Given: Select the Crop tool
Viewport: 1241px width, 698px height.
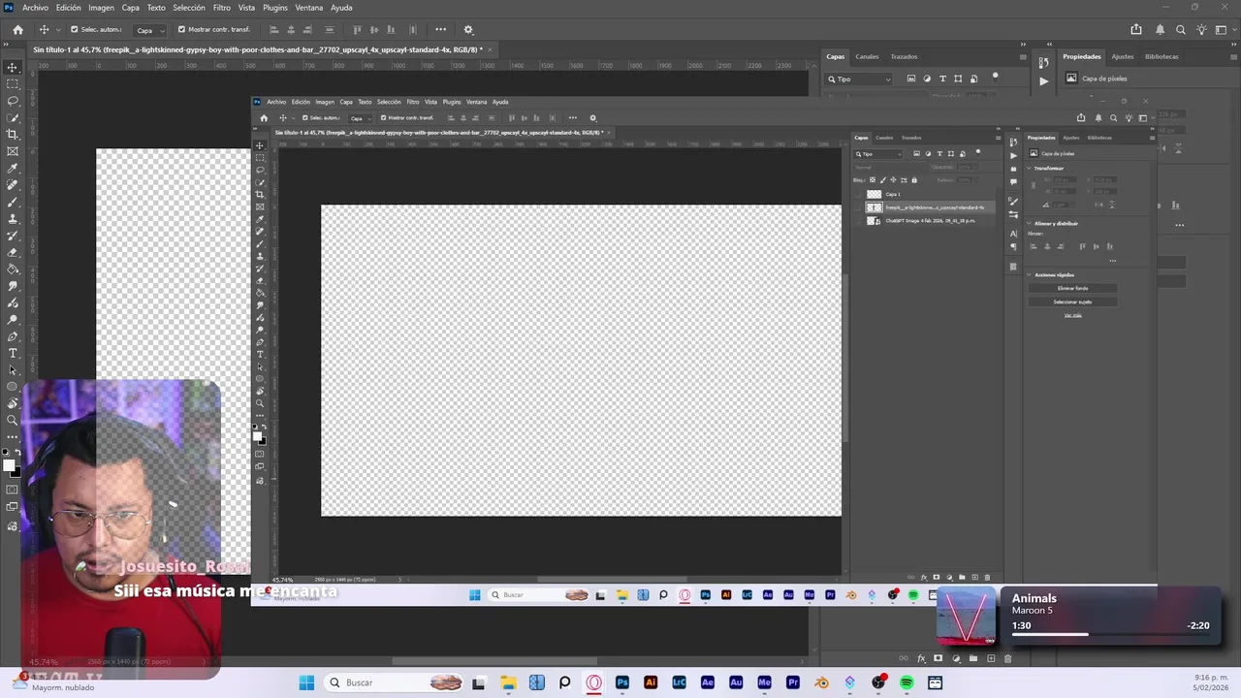Looking at the screenshot, I should (13, 135).
